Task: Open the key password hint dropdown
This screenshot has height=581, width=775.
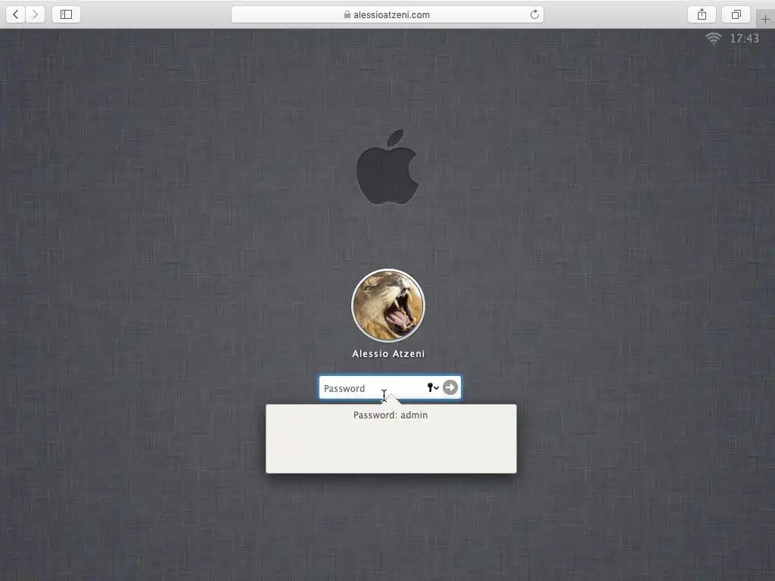Action: [433, 388]
